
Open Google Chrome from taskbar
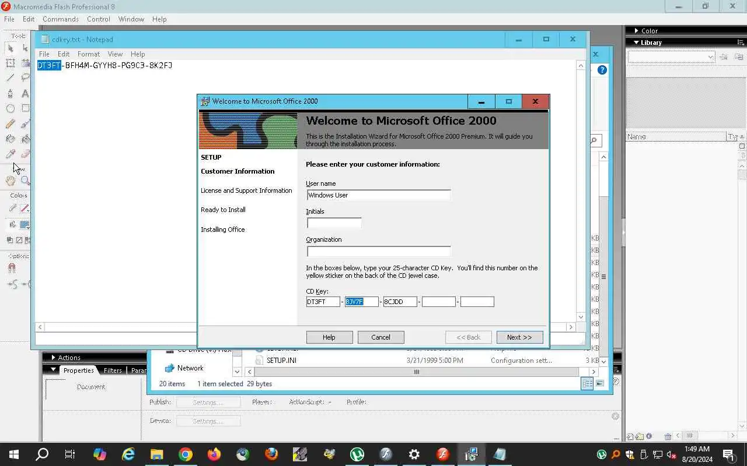point(186,454)
